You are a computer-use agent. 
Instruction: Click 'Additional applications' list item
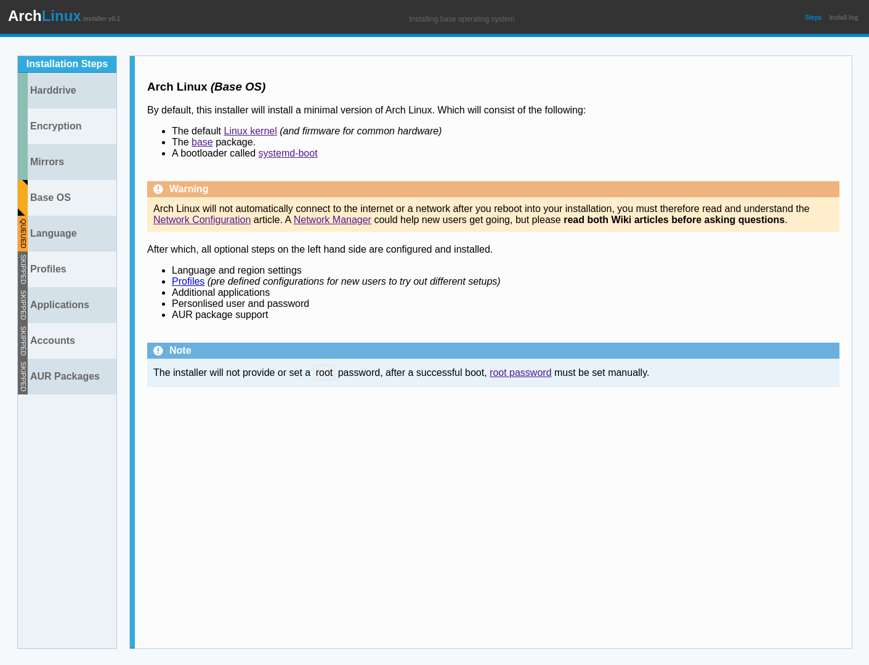pyautogui.click(x=220, y=293)
